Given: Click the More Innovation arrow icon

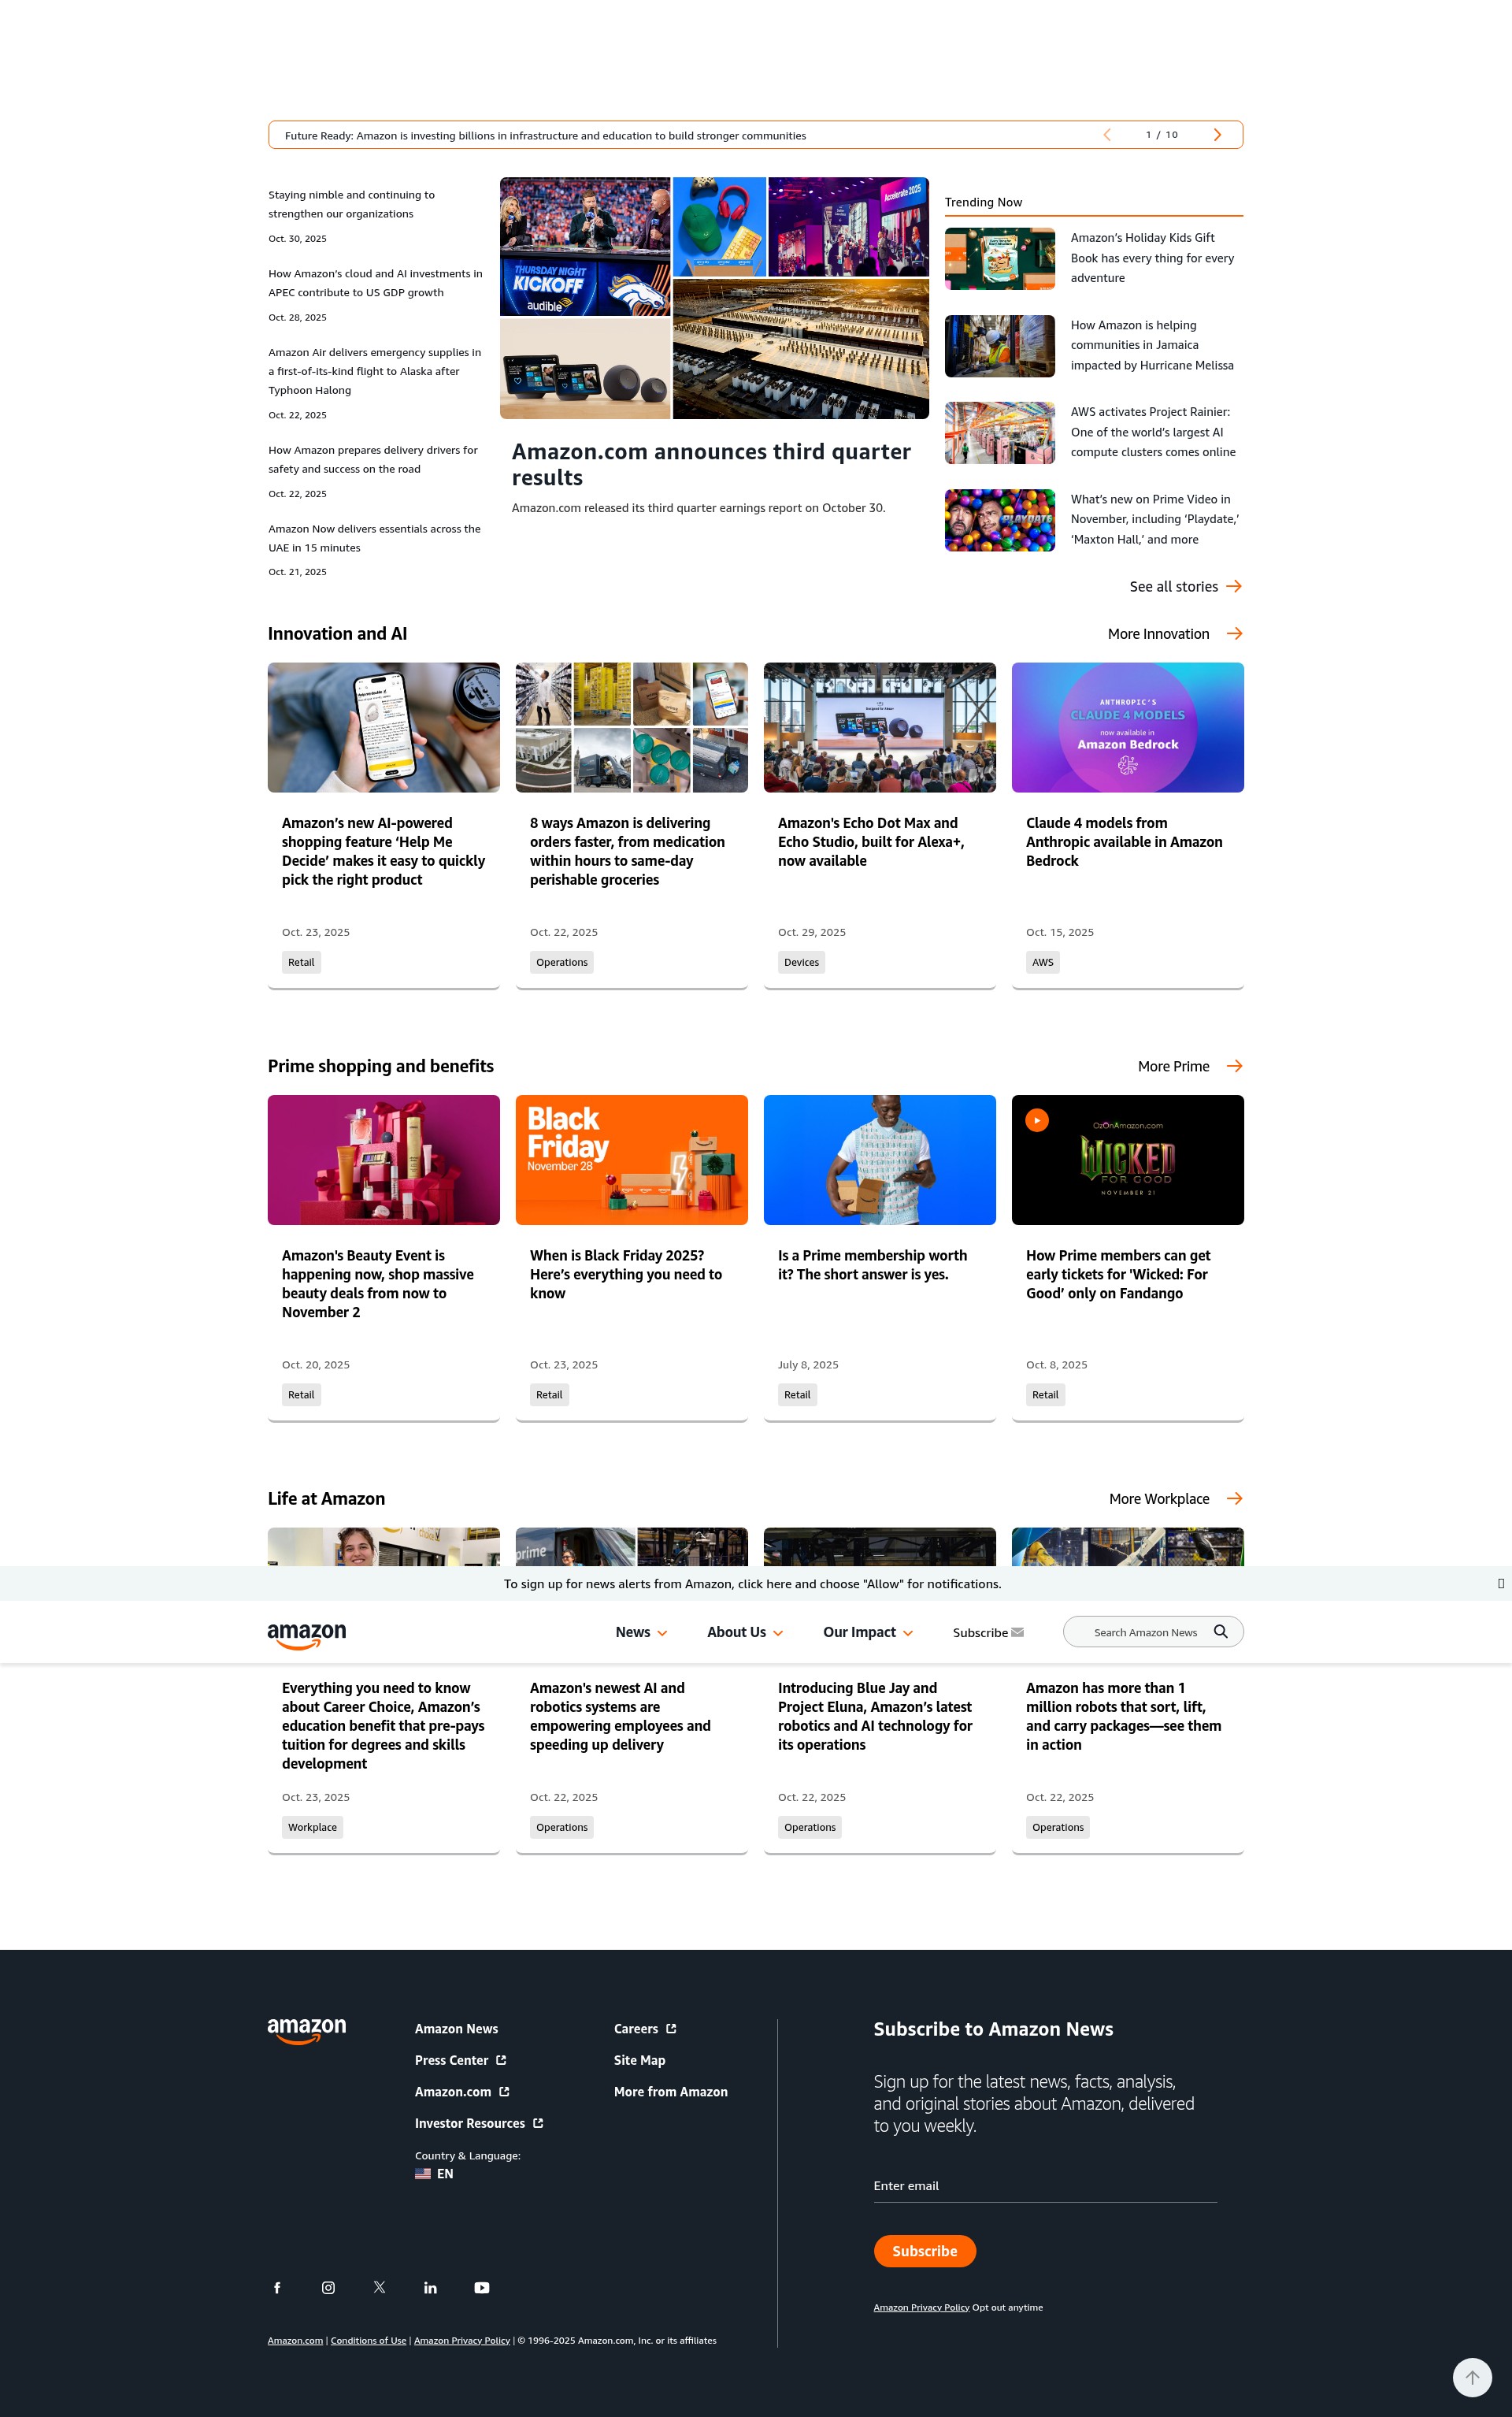Looking at the screenshot, I should 1234,633.
